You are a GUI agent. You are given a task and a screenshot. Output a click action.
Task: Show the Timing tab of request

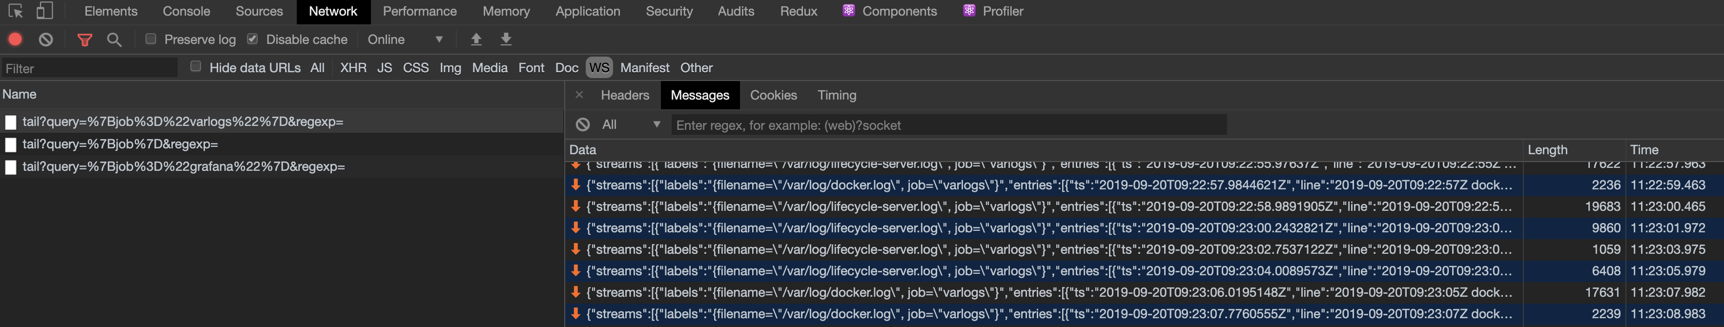point(837,95)
